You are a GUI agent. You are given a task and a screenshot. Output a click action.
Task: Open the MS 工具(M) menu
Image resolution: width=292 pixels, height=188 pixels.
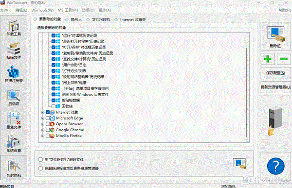click(x=68, y=10)
